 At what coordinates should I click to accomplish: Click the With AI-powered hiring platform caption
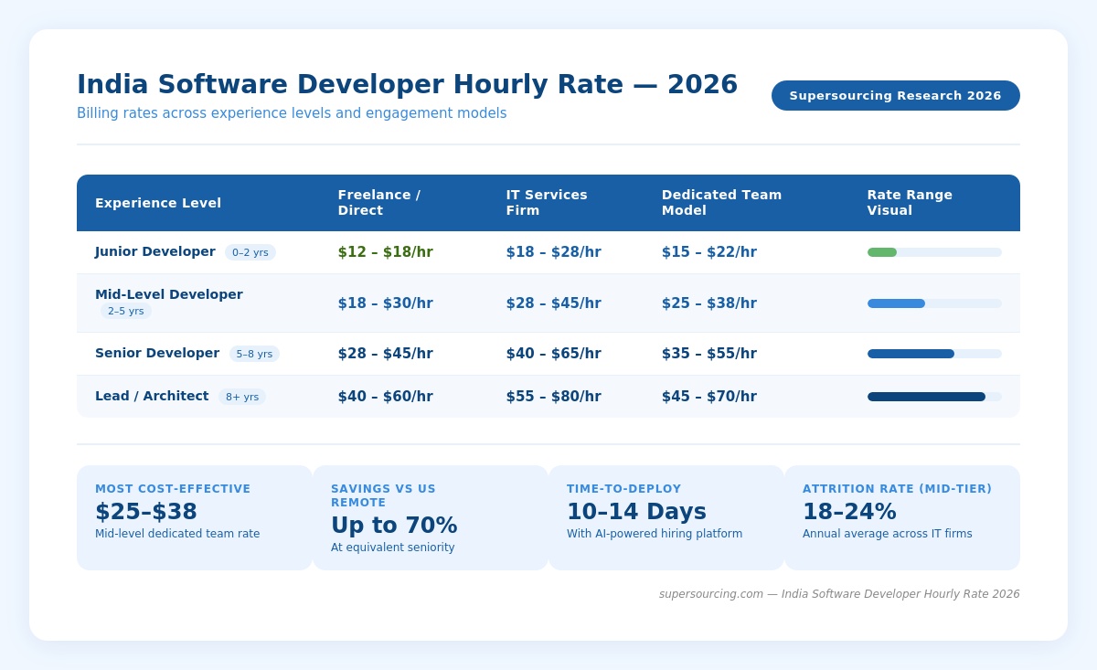(x=655, y=534)
